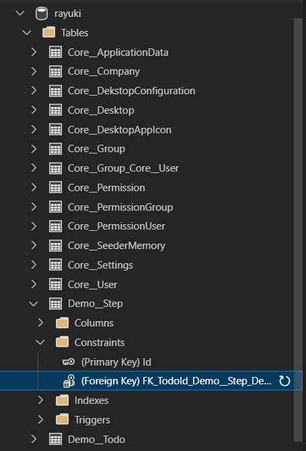Image resolution: width=306 pixels, height=451 pixels.
Task: Collapse the Tables folder
Action: pos(27,33)
